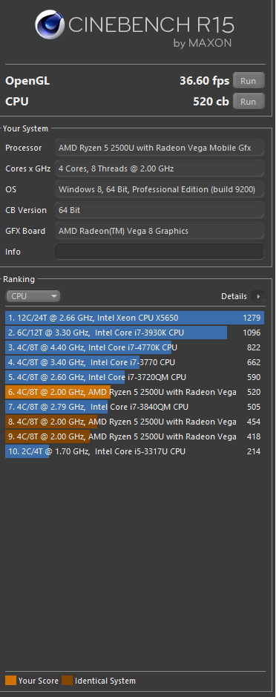This screenshot has height=697, width=279.
Task: Select the Core i7-4770K ranking row
Action: tap(134, 347)
